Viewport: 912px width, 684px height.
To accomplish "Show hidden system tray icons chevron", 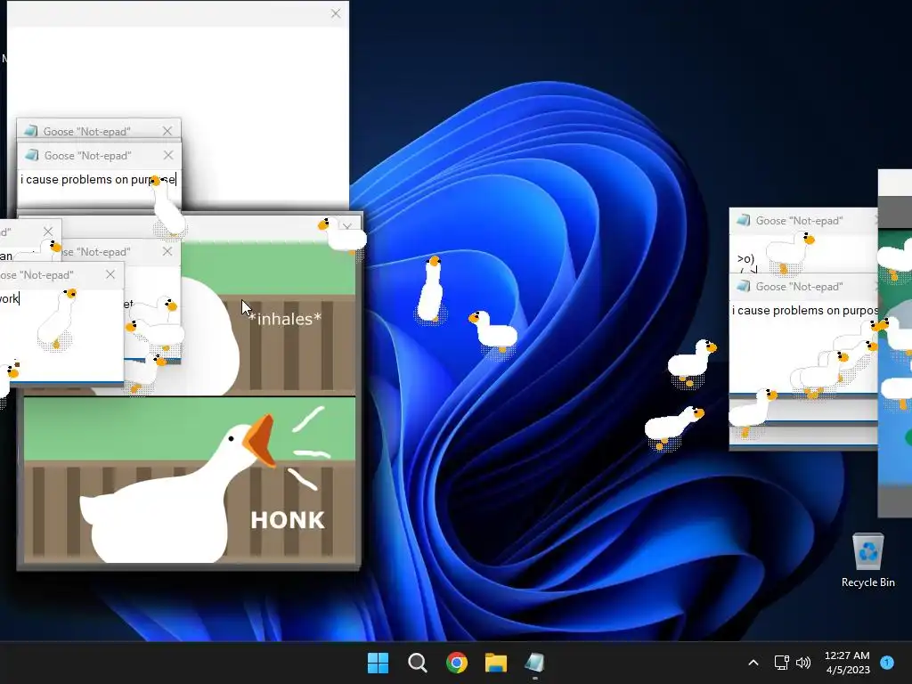I will [x=753, y=663].
